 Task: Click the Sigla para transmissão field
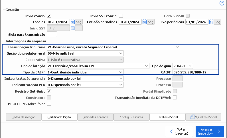52,35
